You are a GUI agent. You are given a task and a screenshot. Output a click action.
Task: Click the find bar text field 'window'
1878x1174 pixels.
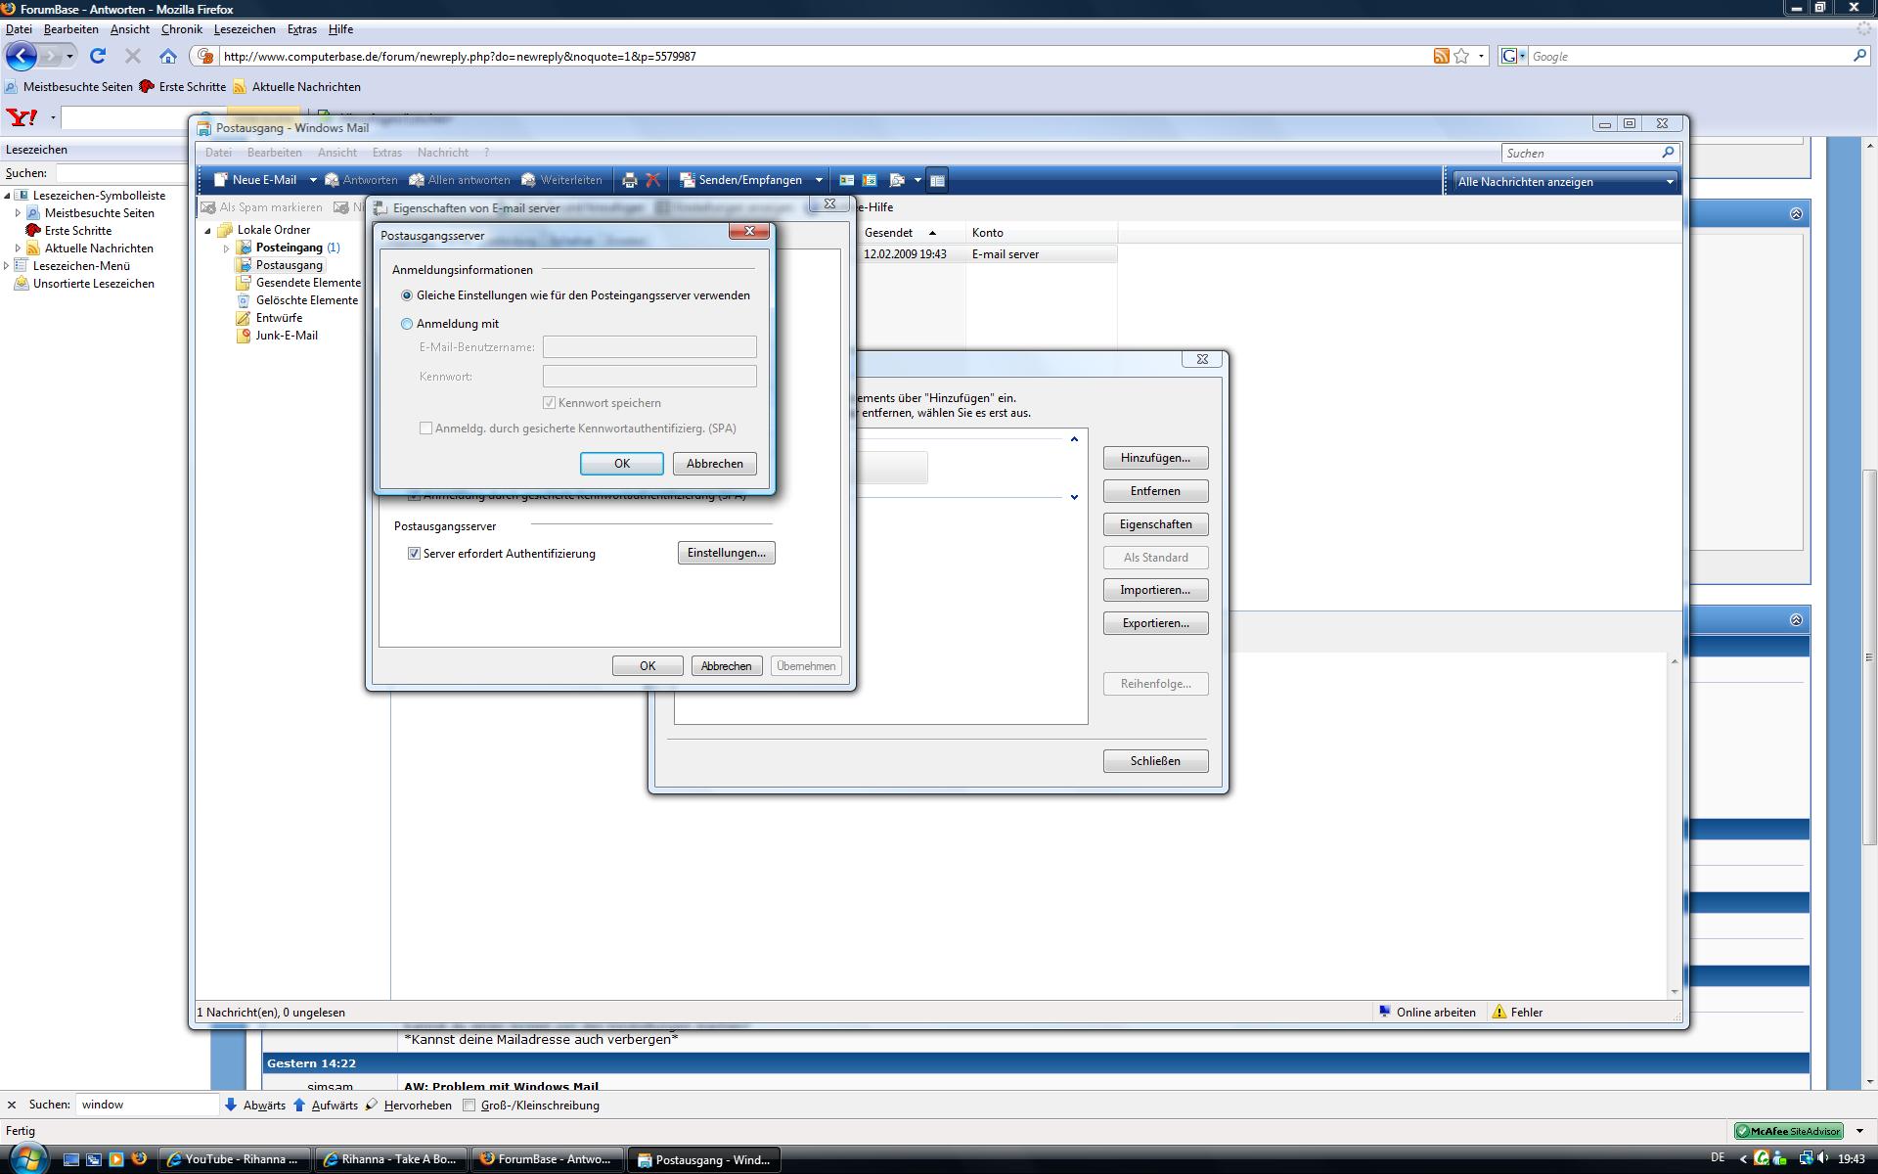[147, 1105]
